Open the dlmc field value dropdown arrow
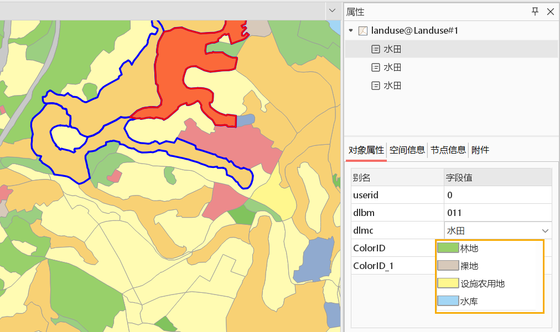 [x=545, y=230]
